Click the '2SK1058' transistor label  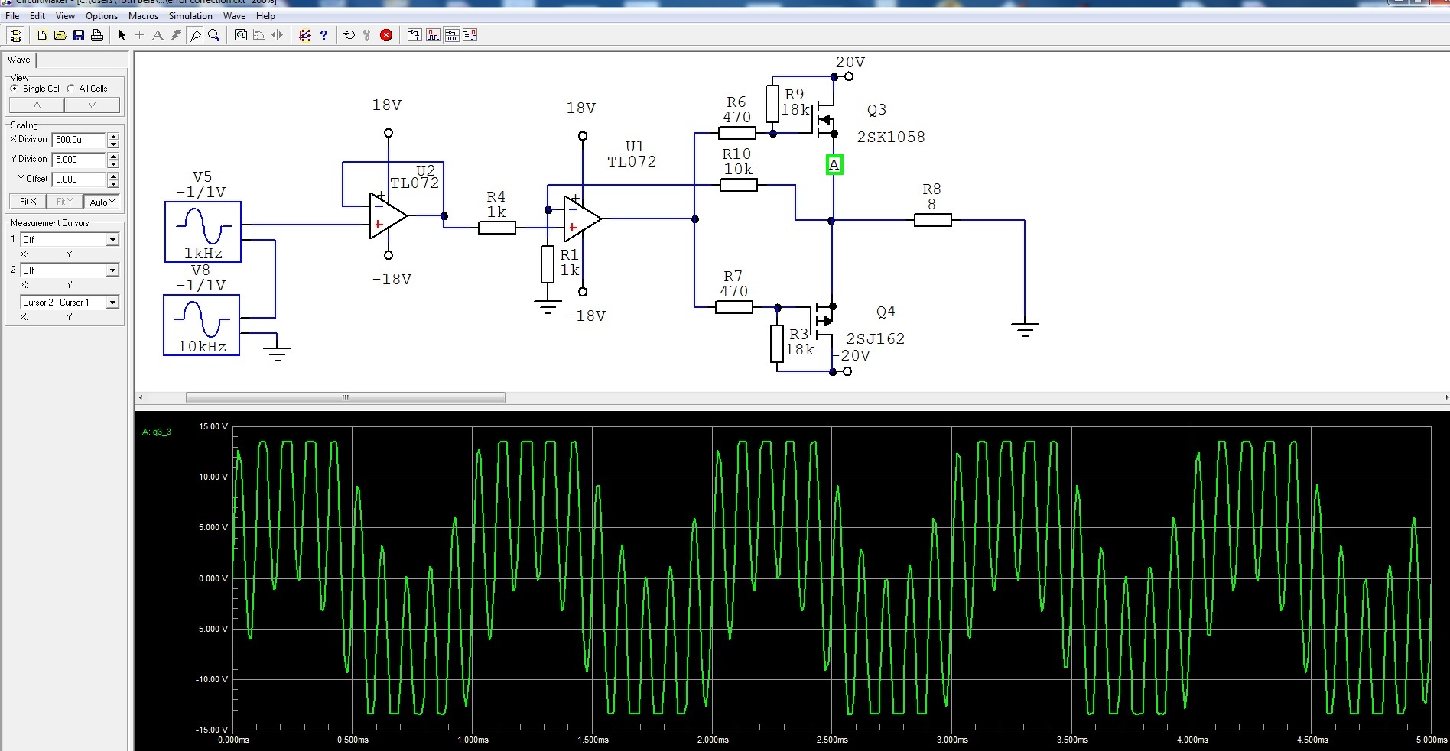click(x=891, y=138)
